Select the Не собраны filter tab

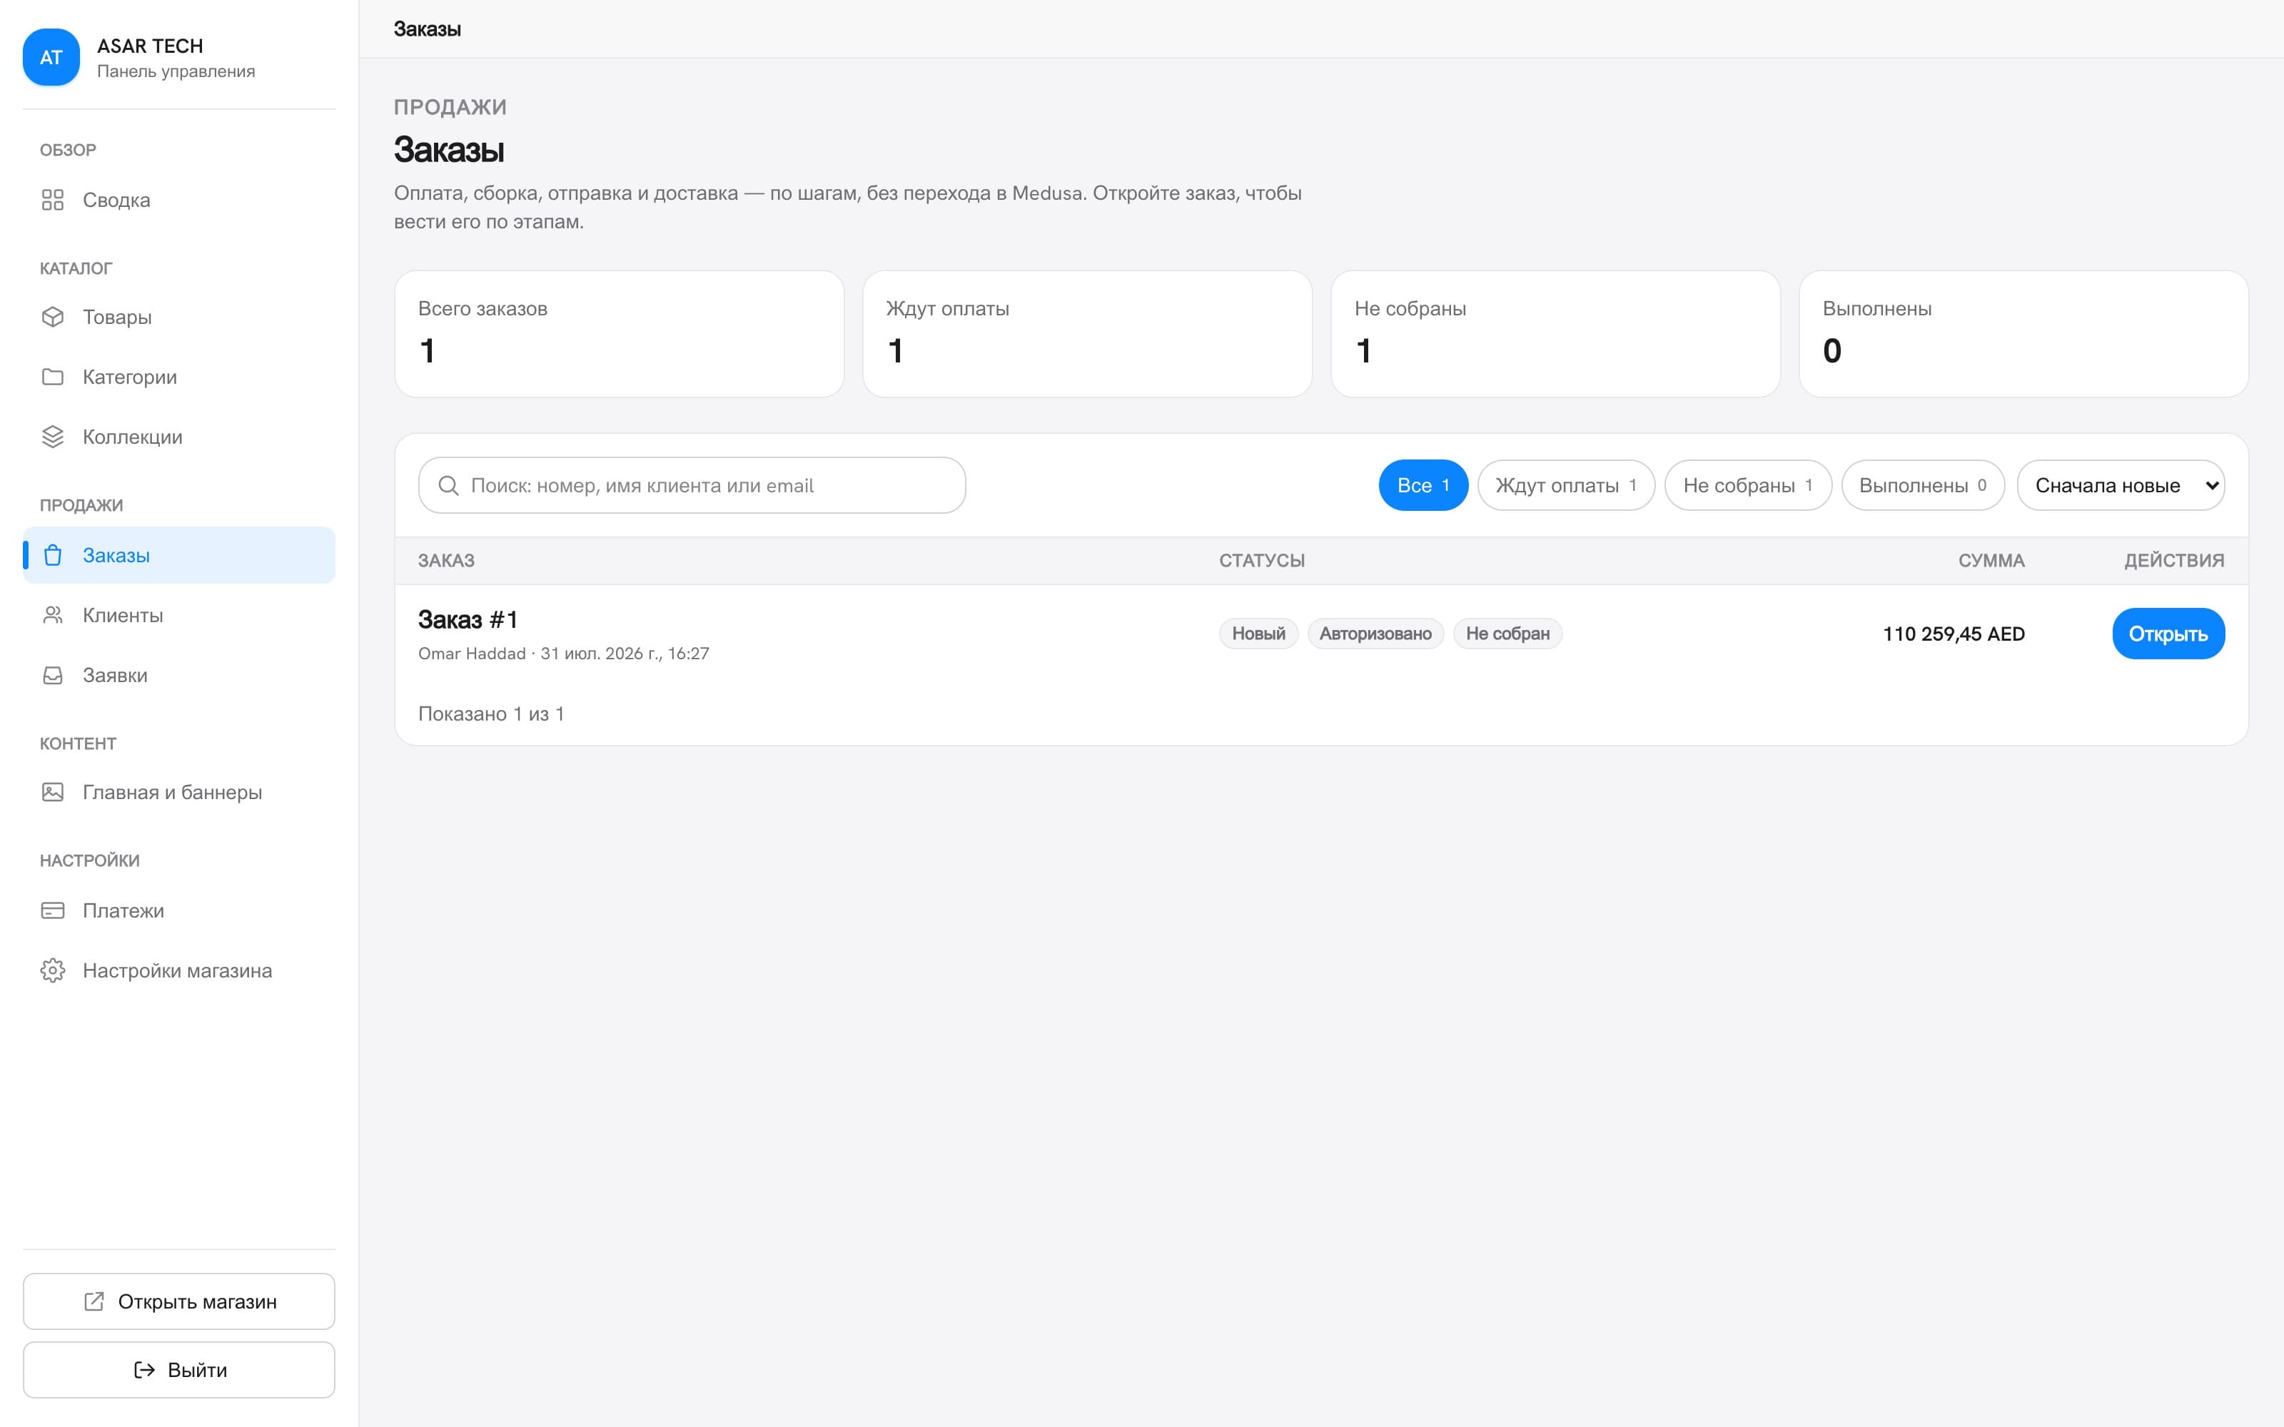pyautogui.click(x=1748, y=485)
